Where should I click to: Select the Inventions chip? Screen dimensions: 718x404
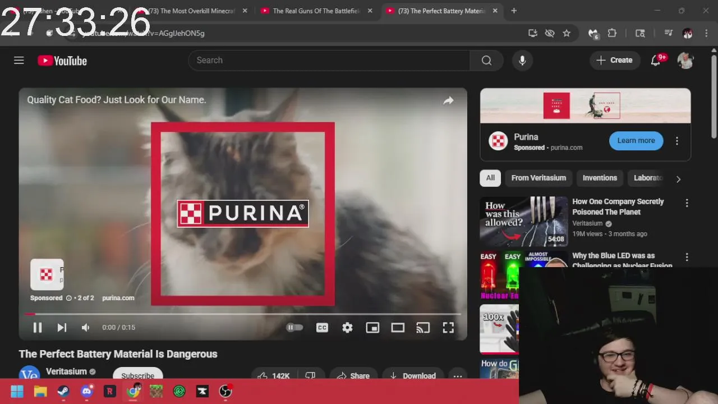[x=600, y=178]
